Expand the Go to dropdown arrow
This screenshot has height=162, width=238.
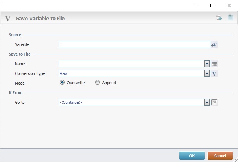point(207,102)
